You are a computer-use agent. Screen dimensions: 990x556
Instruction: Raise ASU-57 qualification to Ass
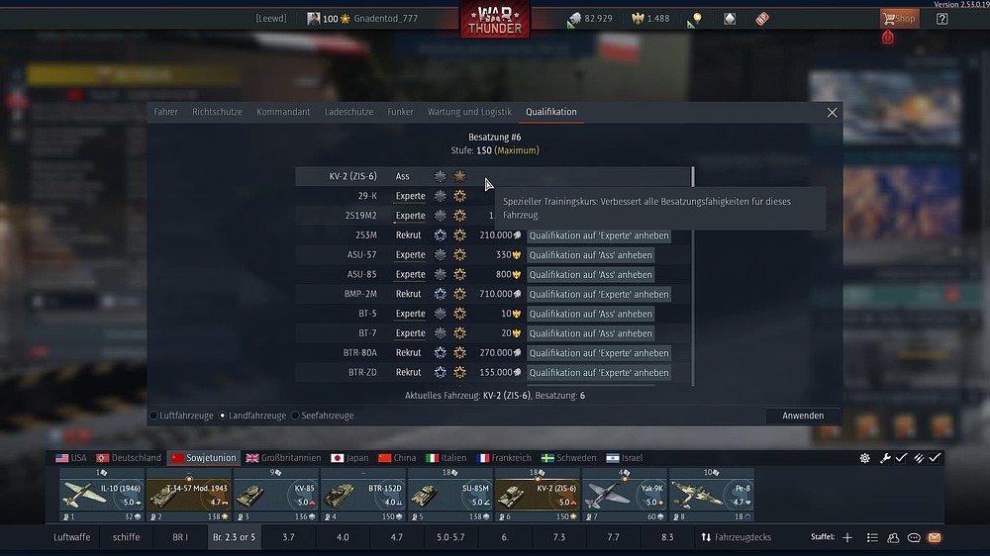point(590,255)
